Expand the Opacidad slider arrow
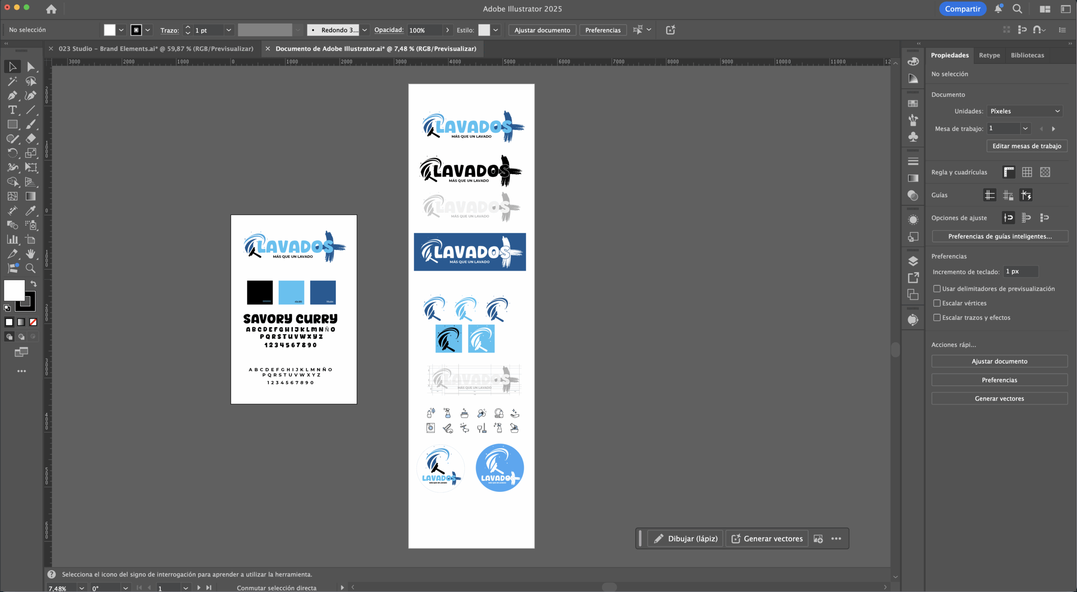Image resolution: width=1077 pixels, height=592 pixels. (448, 30)
